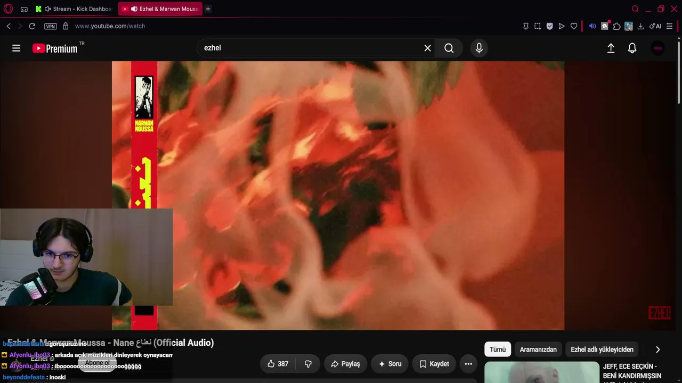This screenshot has height=383, width=682.
Task: Open the extensions puzzle-piece menu
Action: 617,26
